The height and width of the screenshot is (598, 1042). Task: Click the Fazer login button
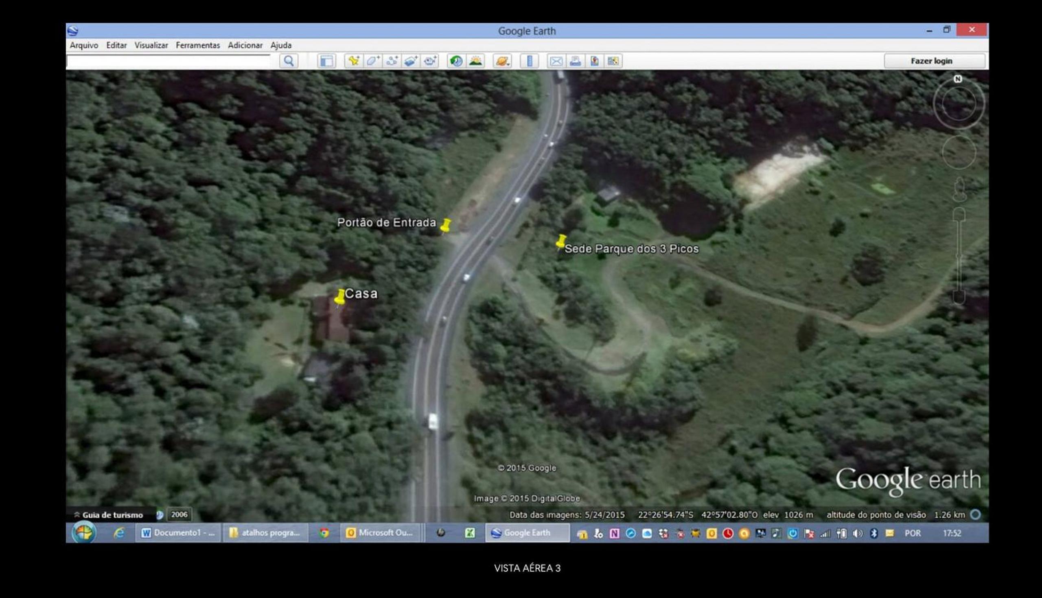(x=935, y=61)
